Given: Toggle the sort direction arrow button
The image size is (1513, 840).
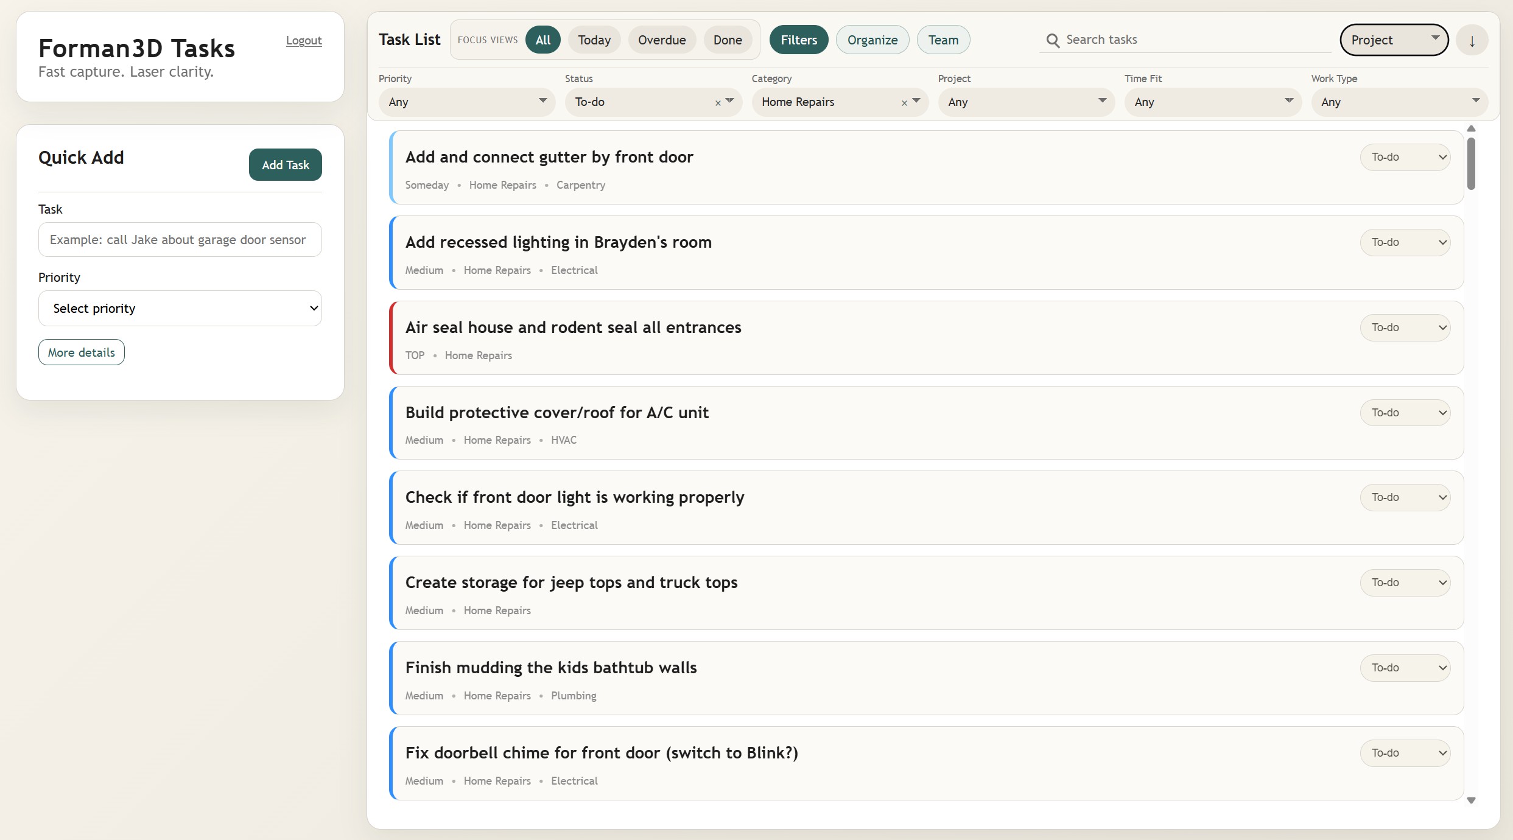Looking at the screenshot, I should point(1472,40).
